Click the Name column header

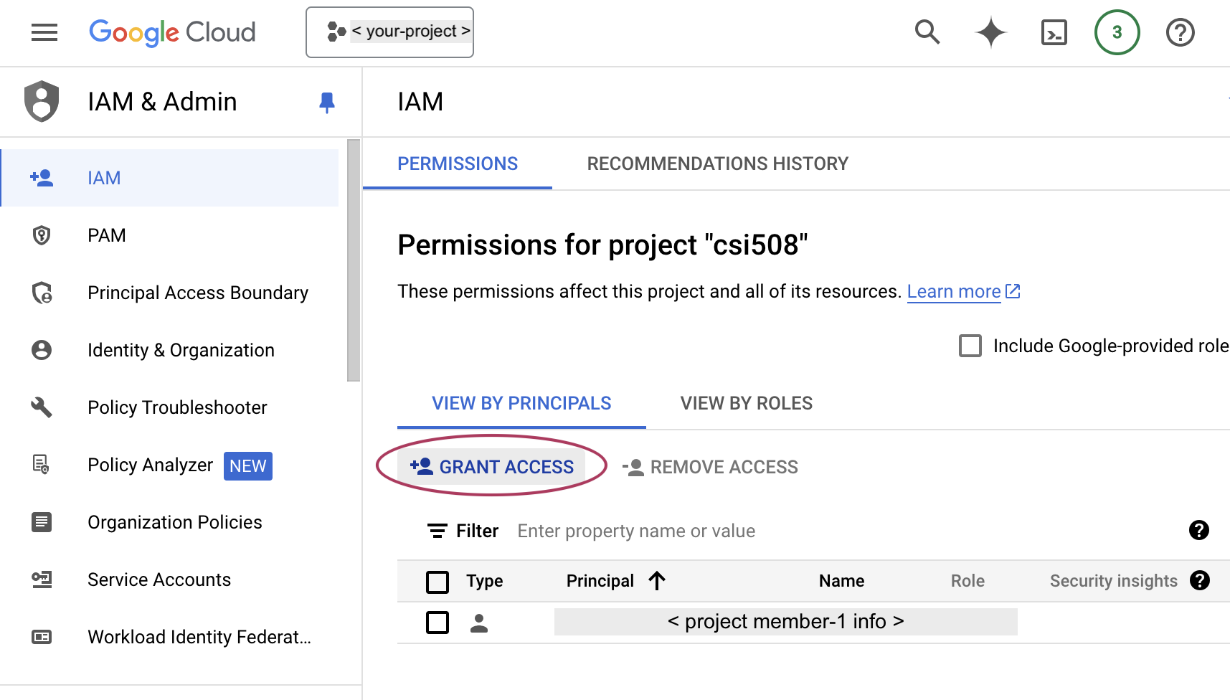click(x=841, y=581)
